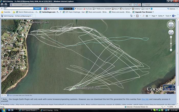Click the Facebook Like button
This screenshot has height=112, width=179.
(x=4, y=95)
